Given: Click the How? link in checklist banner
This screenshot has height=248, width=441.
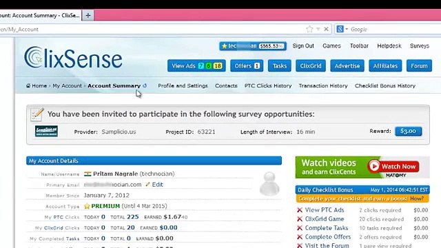Looking at the screenshot, I should 416,199.
